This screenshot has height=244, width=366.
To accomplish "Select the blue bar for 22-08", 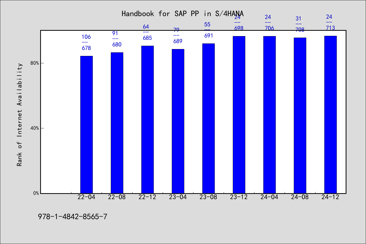I will [117, 123].
